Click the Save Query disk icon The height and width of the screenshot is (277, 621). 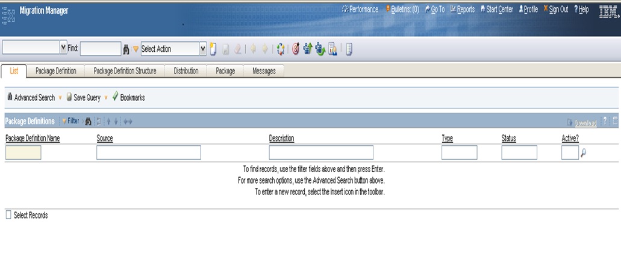pyautogui.click(x=69, y=97)
